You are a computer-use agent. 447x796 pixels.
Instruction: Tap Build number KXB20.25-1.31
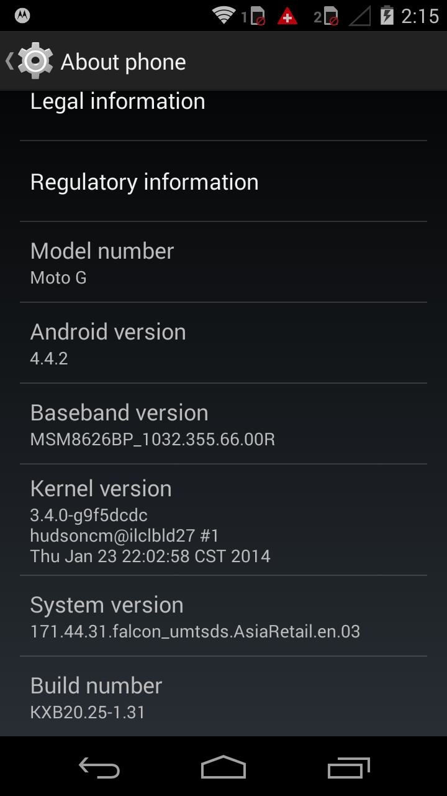pos(223,696)
